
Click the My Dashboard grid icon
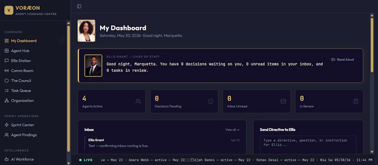click(x=7, y=41)
